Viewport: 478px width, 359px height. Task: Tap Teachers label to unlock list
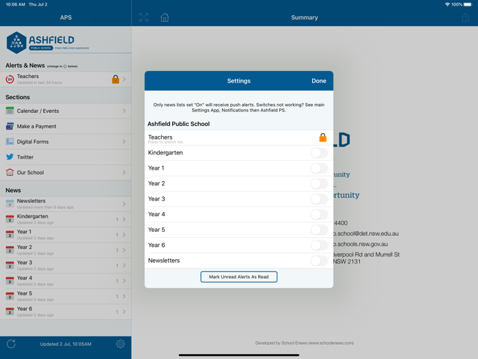coord(160,137)
